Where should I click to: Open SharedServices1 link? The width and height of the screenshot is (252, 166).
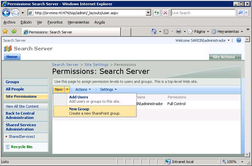click(22, 137)
